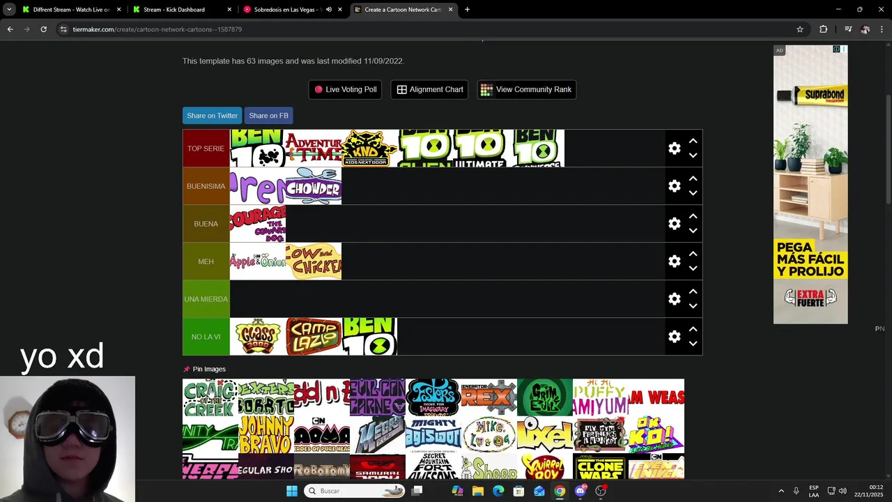Open settings gear for BUENA tier
The image size is (892, 502).
[x=674, y=224]
